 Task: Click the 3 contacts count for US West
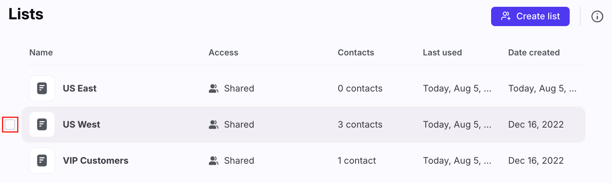(x=360, y=124)
